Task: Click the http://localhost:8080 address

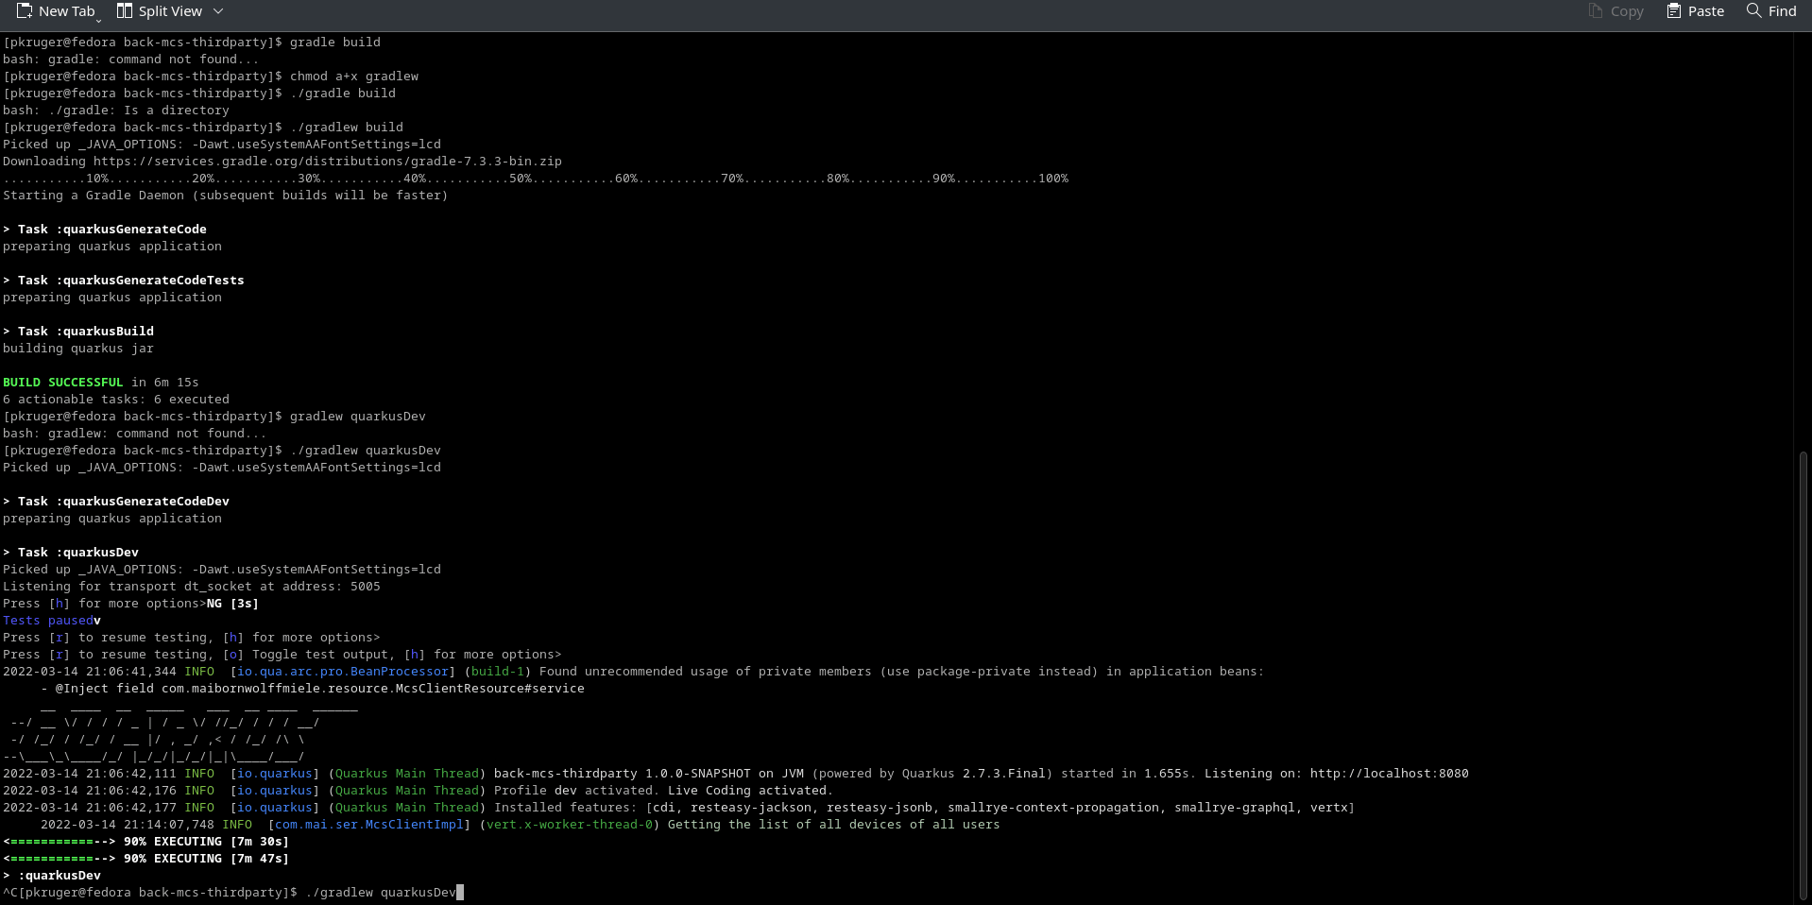Action: click(x=1389, y=774)
